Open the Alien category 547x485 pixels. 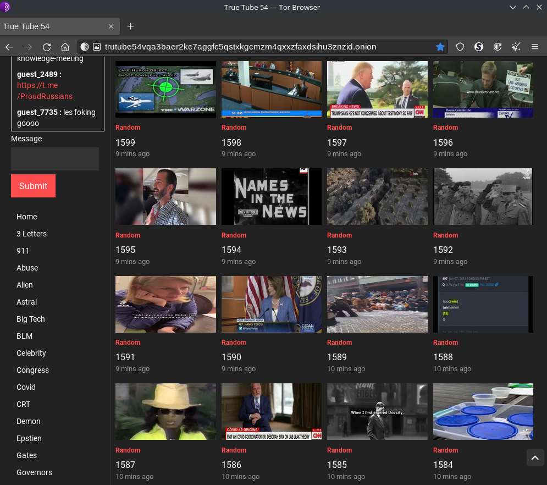click(24, 285)
